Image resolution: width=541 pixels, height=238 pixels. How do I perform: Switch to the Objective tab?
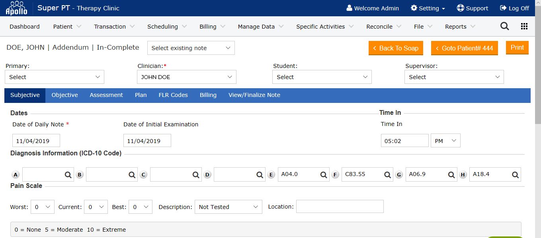pos(64,95)
